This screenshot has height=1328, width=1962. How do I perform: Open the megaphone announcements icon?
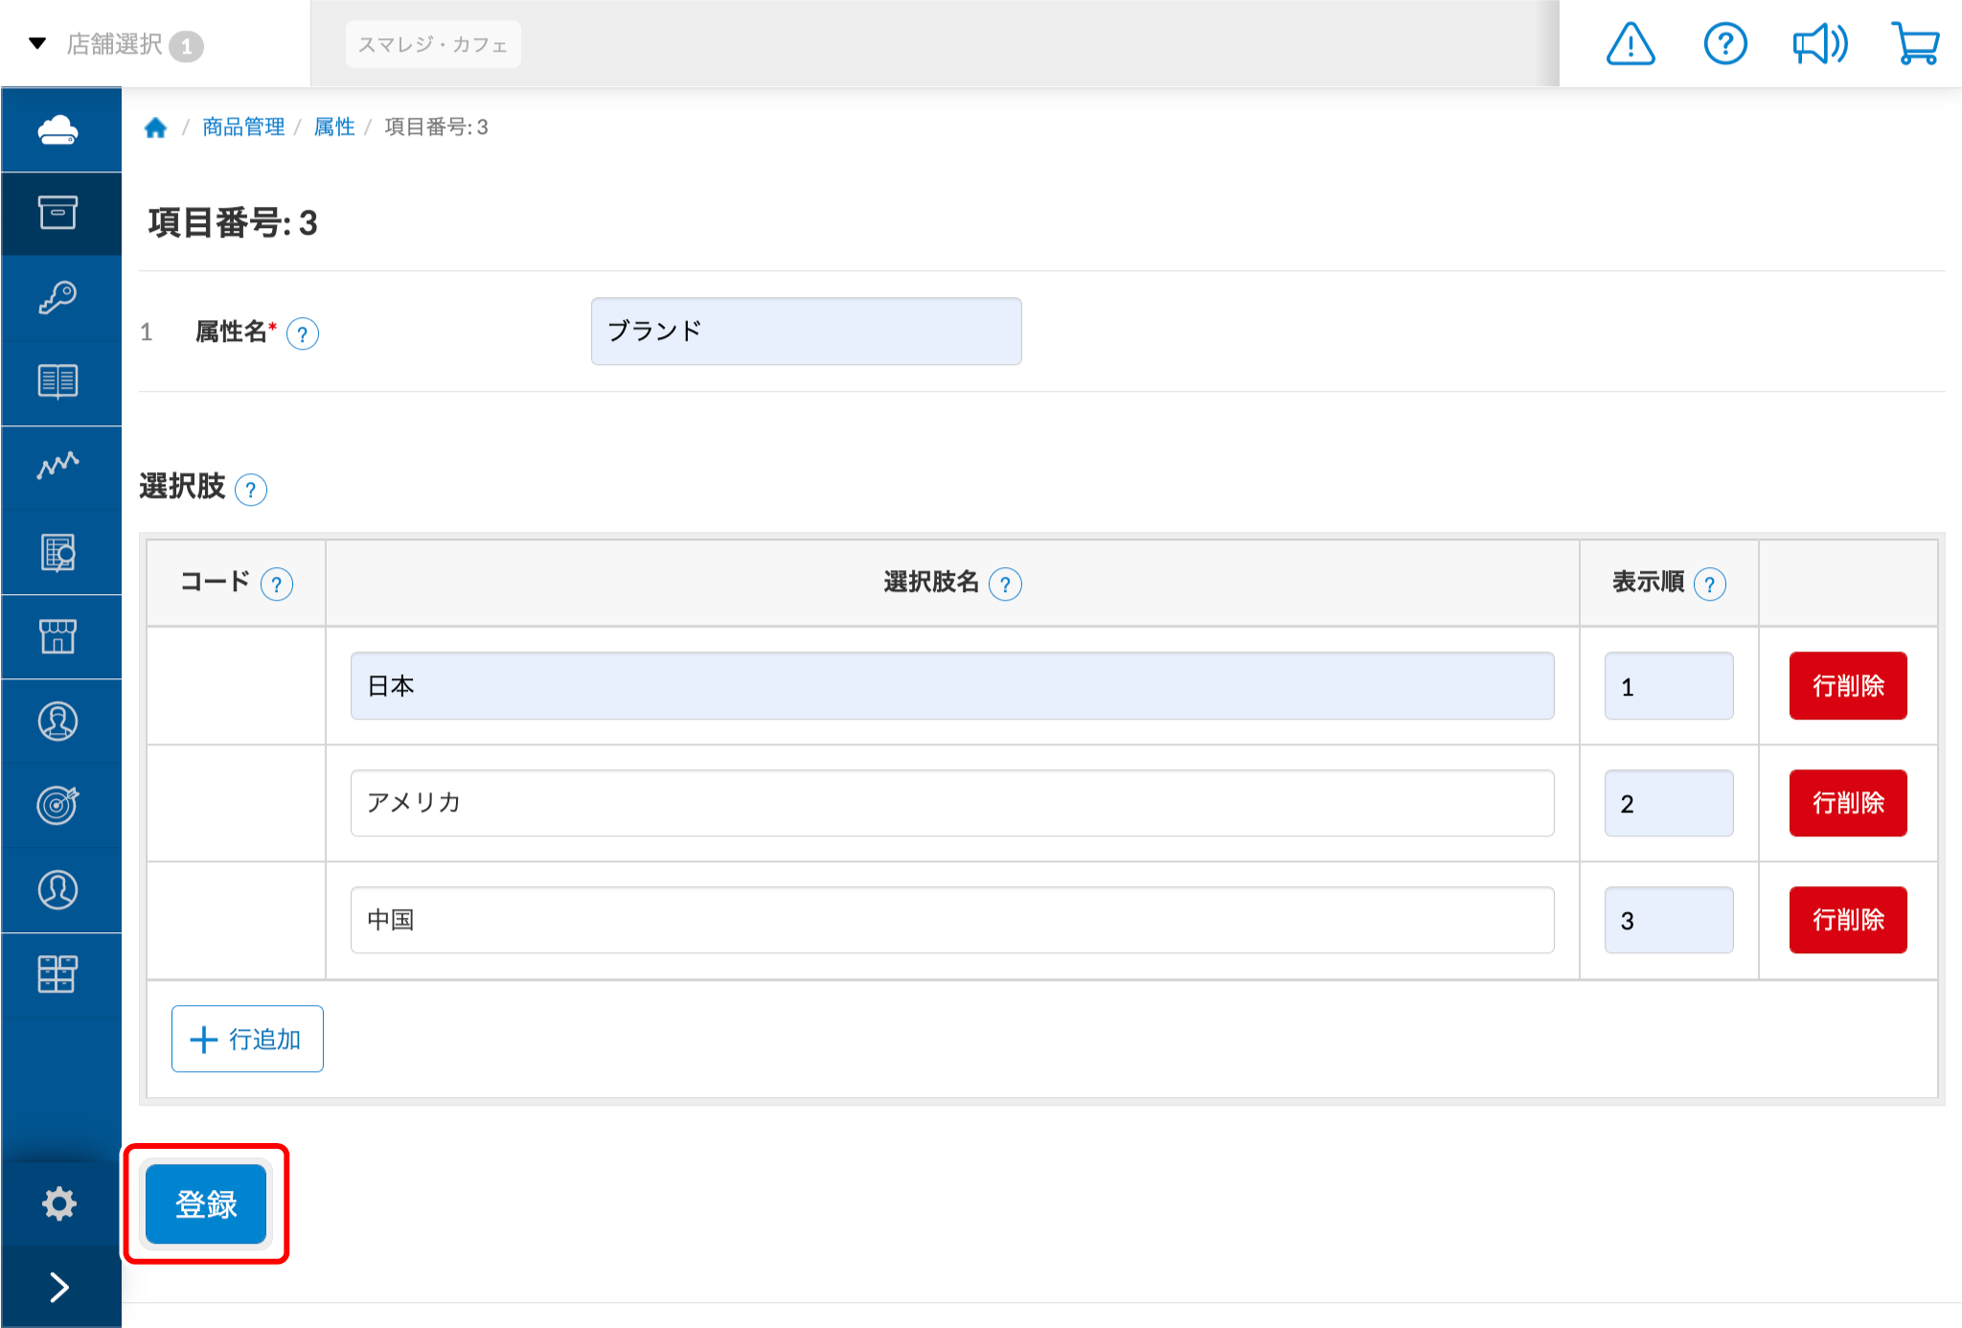(1819, 44)
